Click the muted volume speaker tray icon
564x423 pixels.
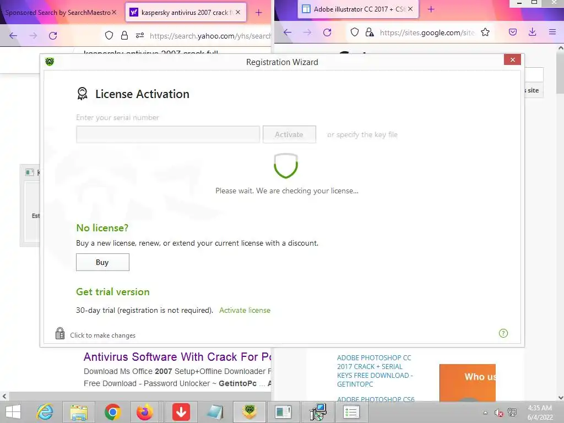(498, 413)
